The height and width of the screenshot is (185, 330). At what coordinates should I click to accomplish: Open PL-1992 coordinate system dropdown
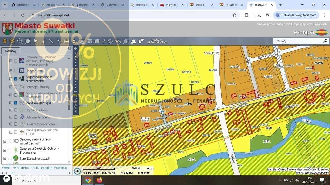[140, 168]
